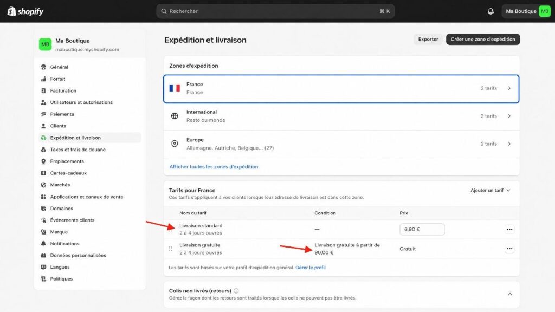Expand the France shipping zone chevron

pos(509,88)
